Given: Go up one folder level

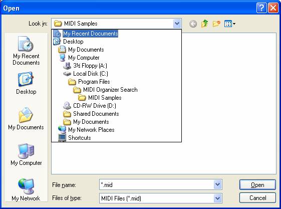Looking at the screenshot, I should click(204, 24).
